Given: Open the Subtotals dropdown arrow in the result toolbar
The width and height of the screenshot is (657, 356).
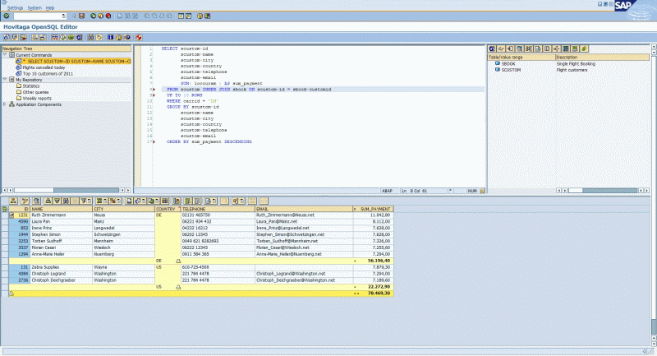Looking at the screenshot, I should [118, 201].
